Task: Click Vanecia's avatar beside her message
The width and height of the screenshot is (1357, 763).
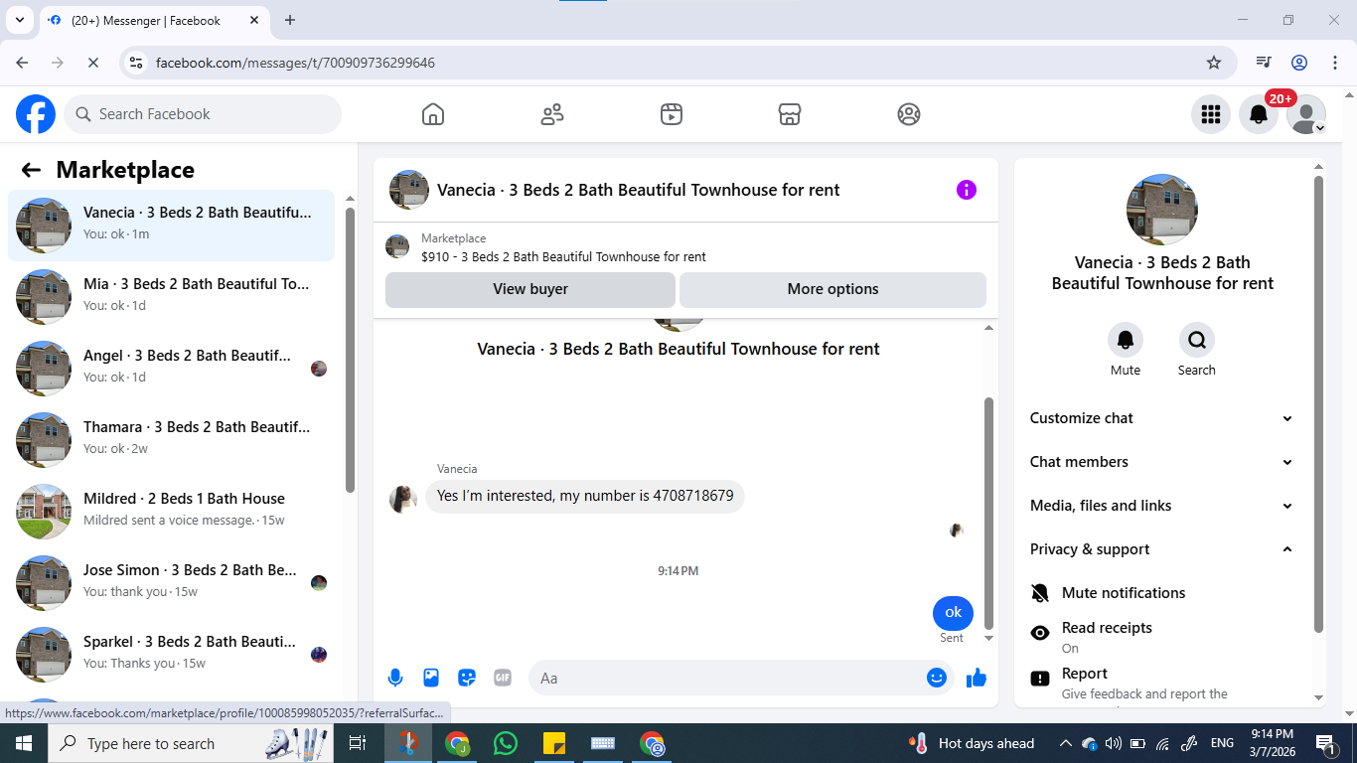Action: pyautogui.click(x=402, y=499)
